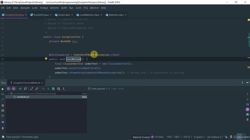Pin the Run tab
The image size is (250, 140).
click(x=3, y=128)
